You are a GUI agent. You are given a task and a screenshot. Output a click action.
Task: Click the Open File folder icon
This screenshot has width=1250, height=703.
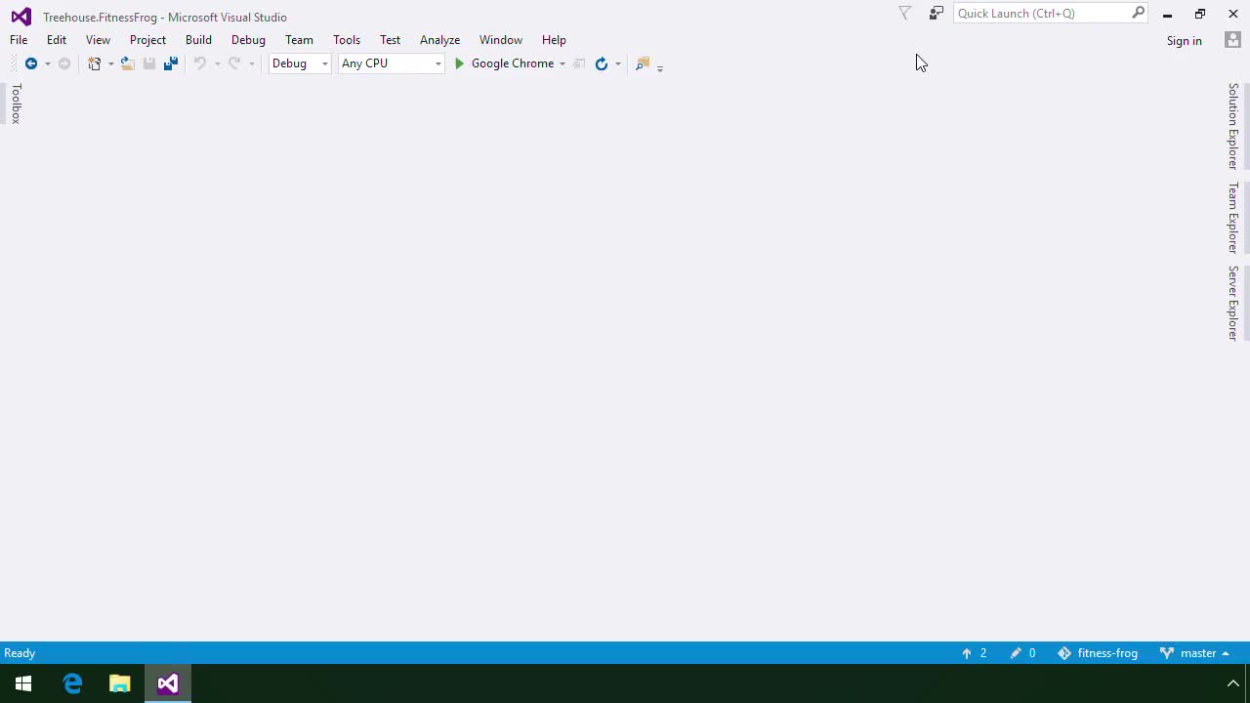[x=127, y=63]
